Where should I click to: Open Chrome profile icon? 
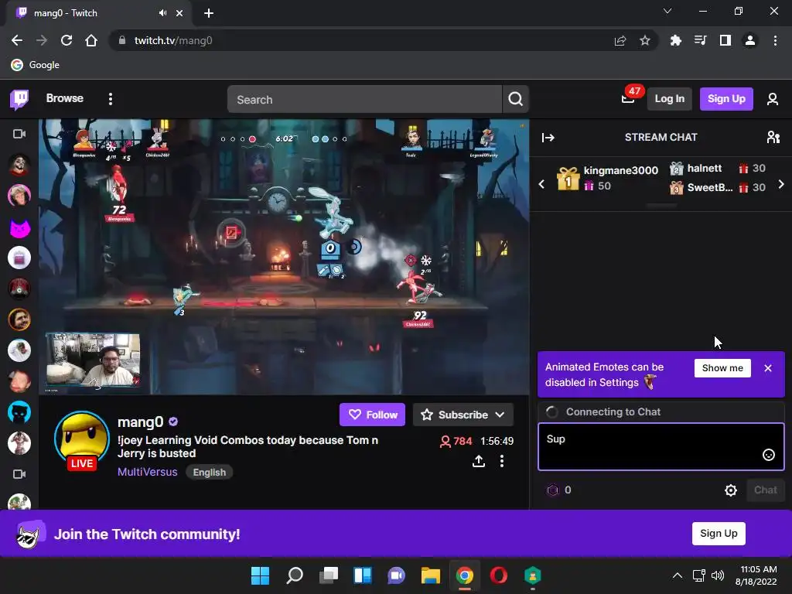click(750, 40)
